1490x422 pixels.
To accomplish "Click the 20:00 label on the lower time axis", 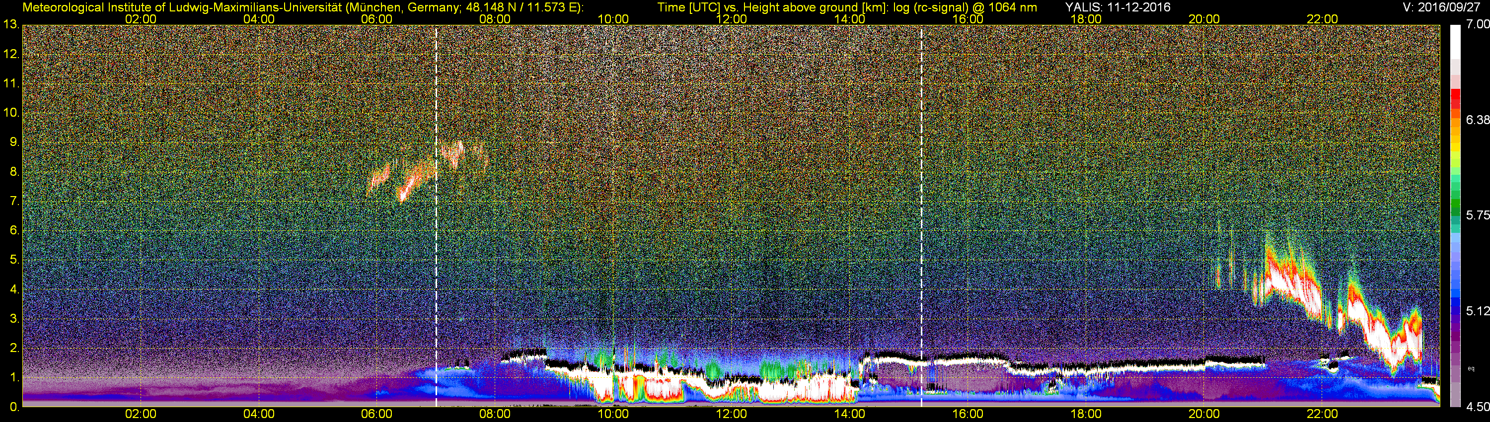I will point(1204,415).
